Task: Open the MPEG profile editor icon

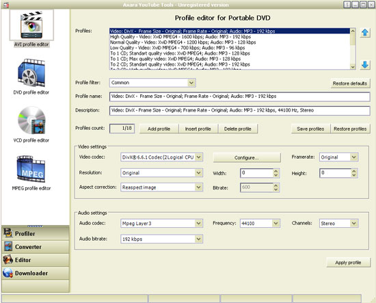Action: [31, 169]
